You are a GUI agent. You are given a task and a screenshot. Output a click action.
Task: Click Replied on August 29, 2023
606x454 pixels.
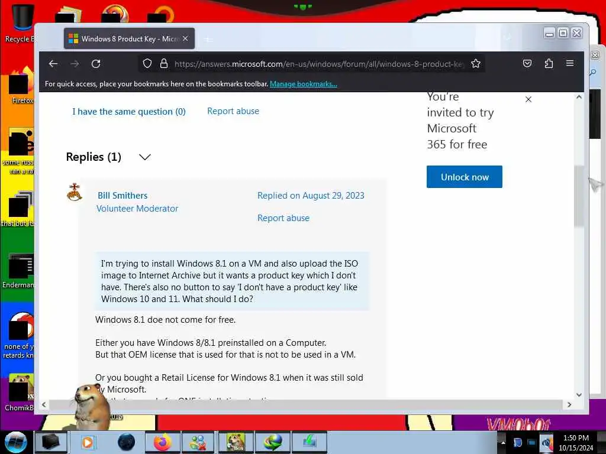point(311,195)
